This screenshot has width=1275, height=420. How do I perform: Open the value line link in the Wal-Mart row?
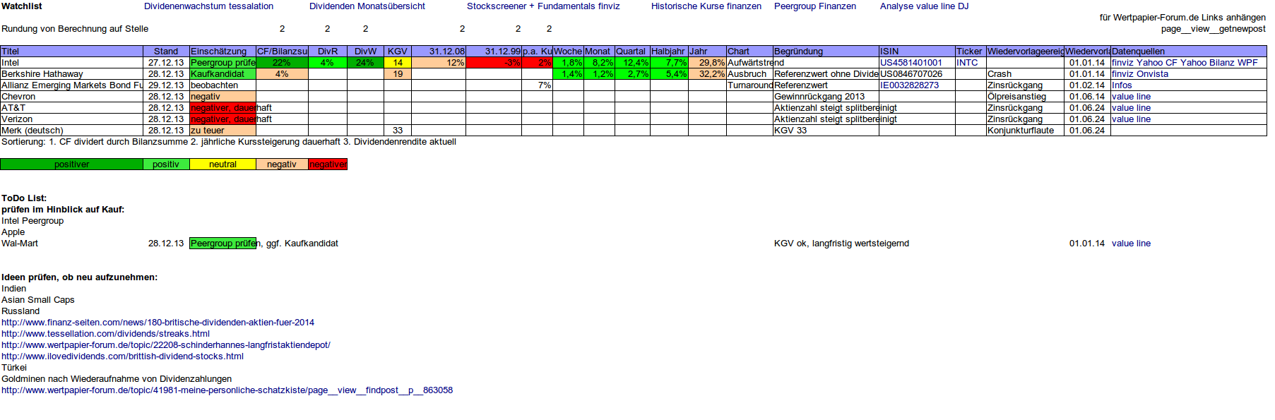(1131, 244)
